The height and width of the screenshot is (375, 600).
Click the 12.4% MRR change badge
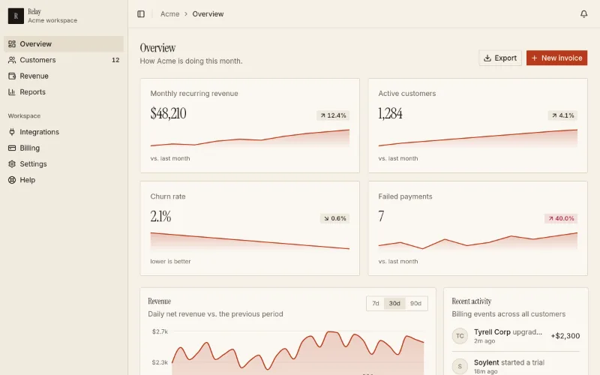pyautogui.click(x=333, y=115)
